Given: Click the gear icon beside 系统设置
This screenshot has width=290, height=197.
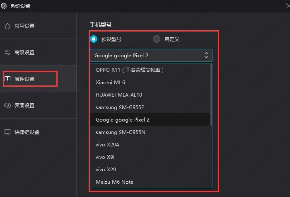Looking at the screenshot, I should (x=3, y=6).
